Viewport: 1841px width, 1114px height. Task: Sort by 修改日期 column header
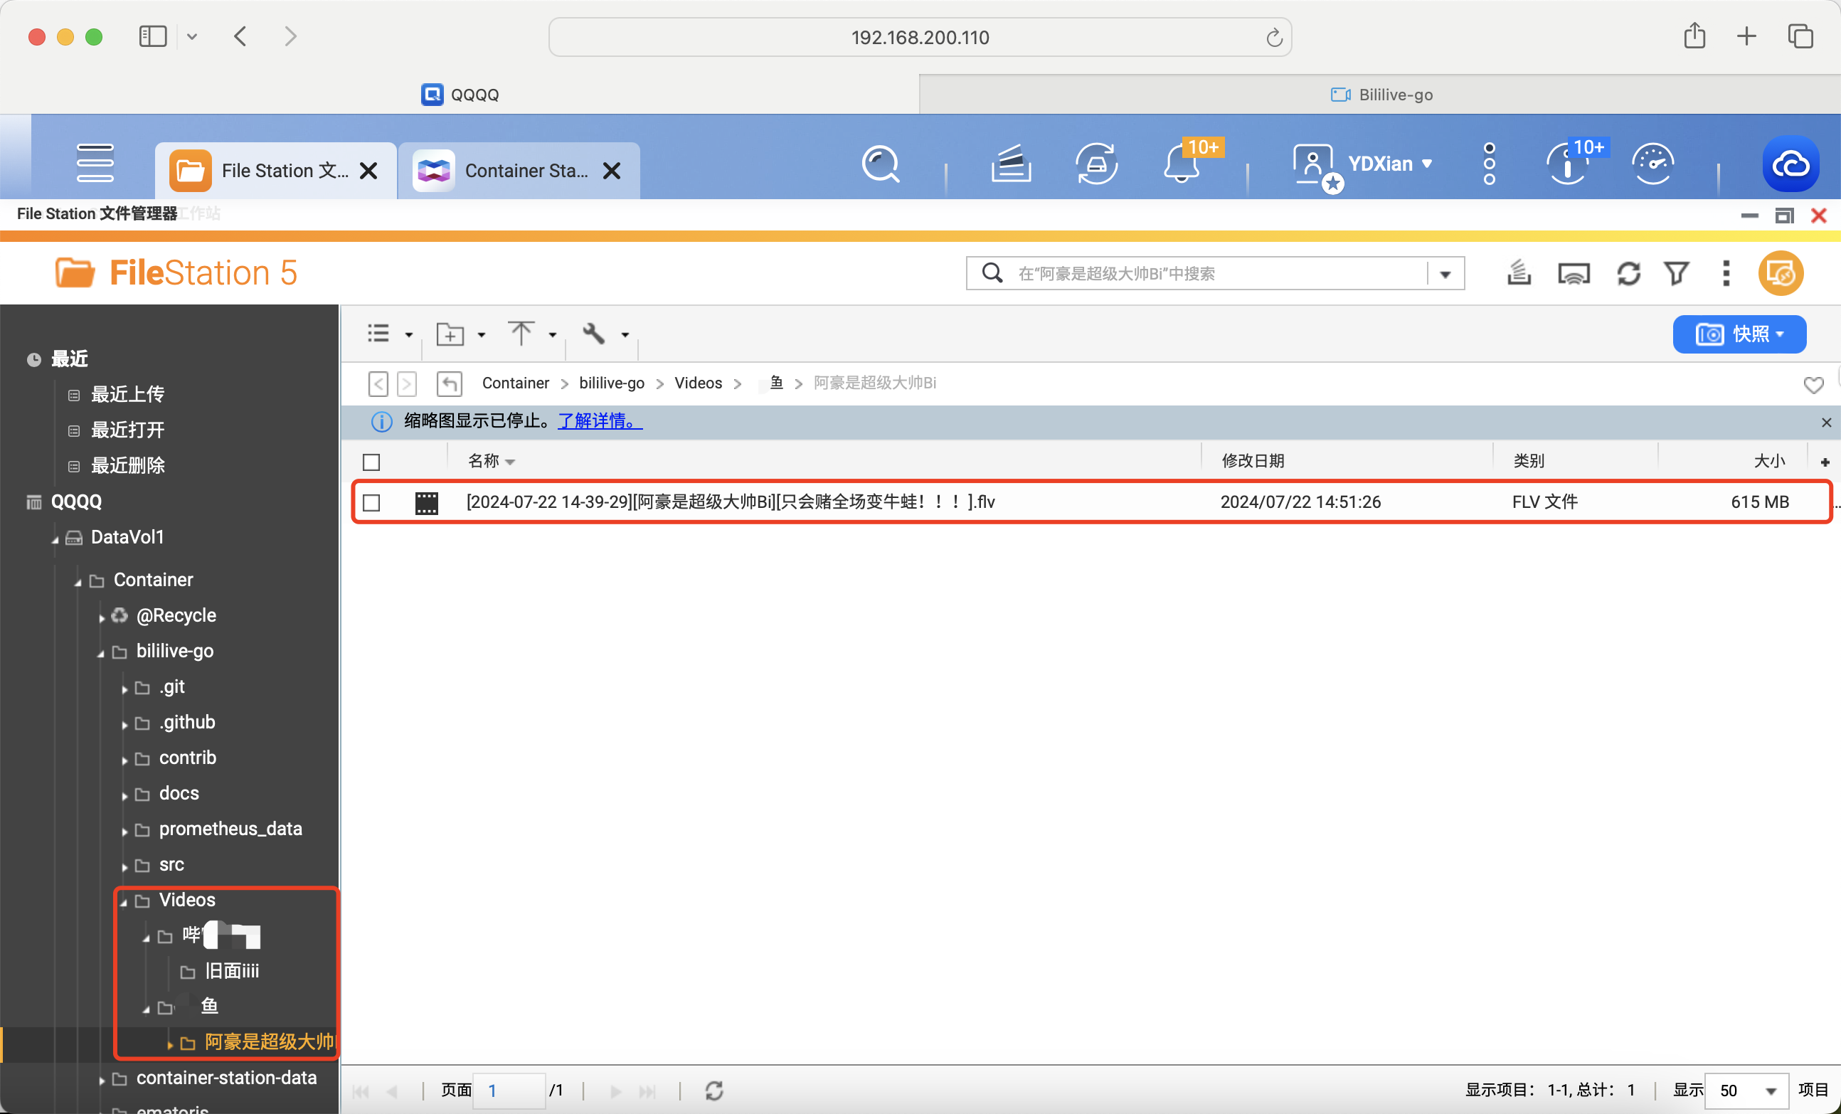1253,462
